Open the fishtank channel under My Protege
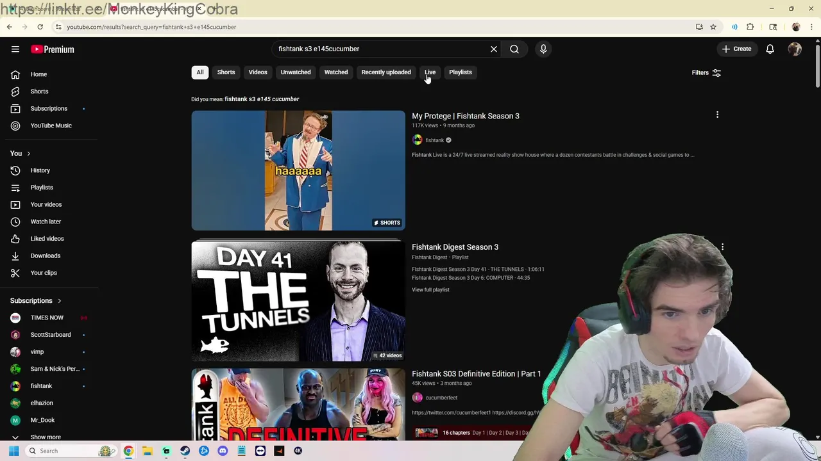 click(434, 140)
